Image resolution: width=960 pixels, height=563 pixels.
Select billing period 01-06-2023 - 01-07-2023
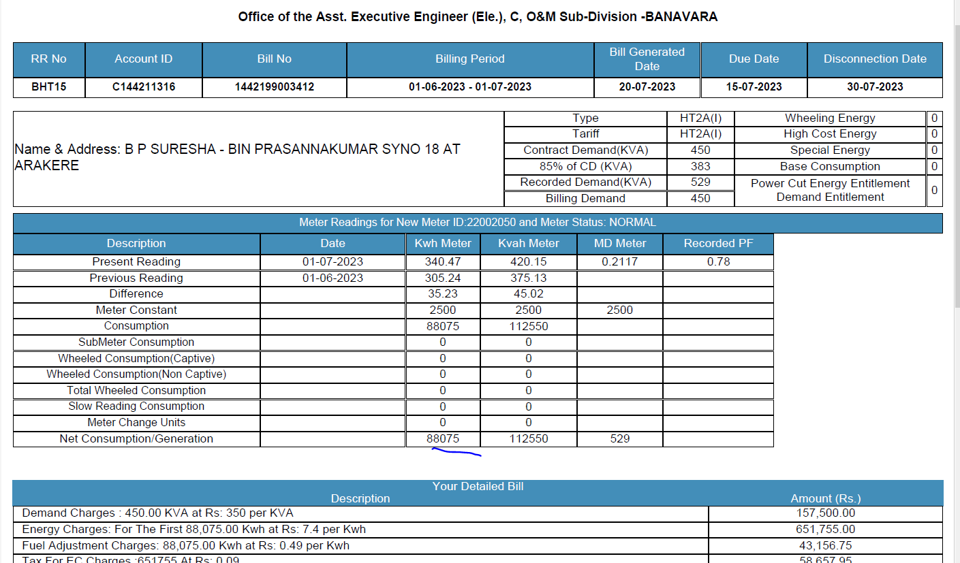(470, 87)
